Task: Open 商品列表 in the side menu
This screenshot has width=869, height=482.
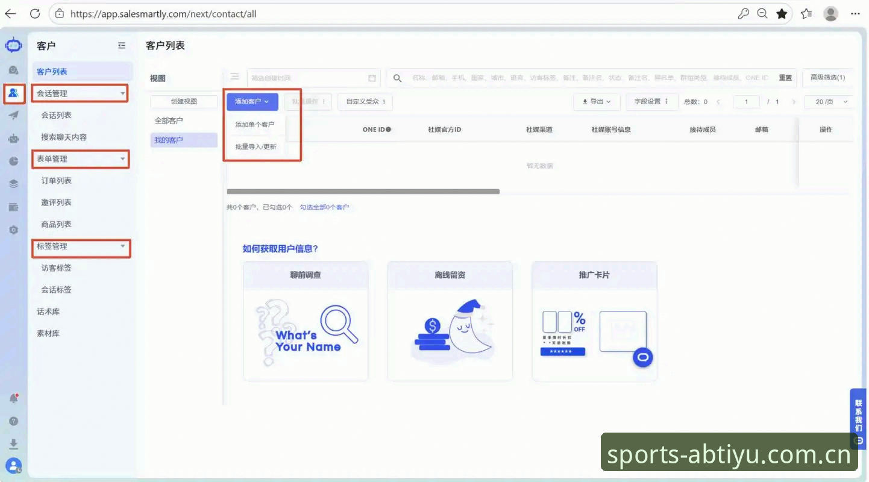Action: [57, 224]
